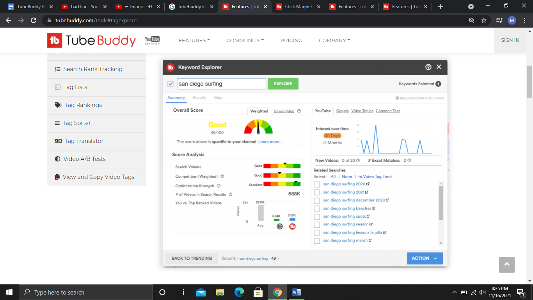Open Windows Start menu
The height and width of the screenshot is (300, 533).
pyautogui.click(x=9, y=292)
